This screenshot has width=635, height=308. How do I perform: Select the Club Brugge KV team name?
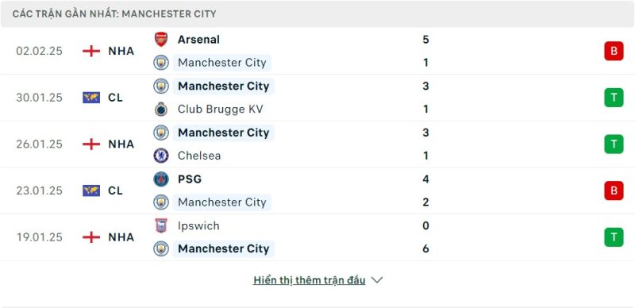[221, 109]
